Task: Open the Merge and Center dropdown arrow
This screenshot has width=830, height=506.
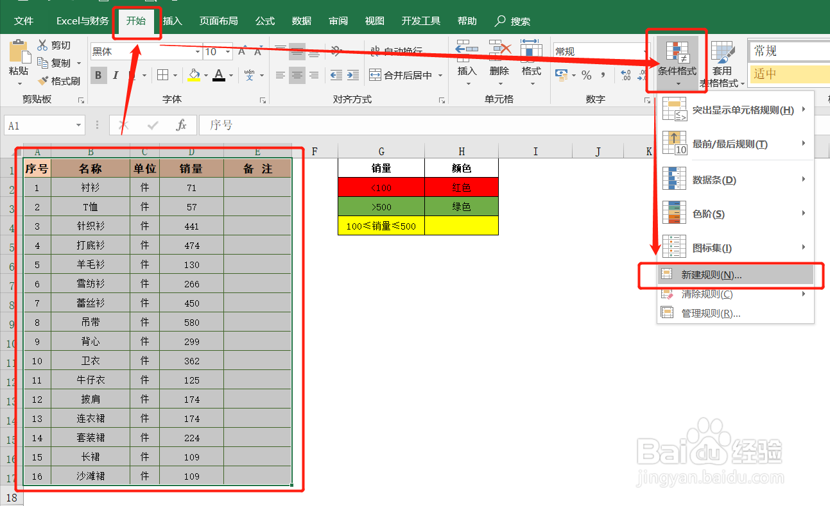Action: click(440, 76)
